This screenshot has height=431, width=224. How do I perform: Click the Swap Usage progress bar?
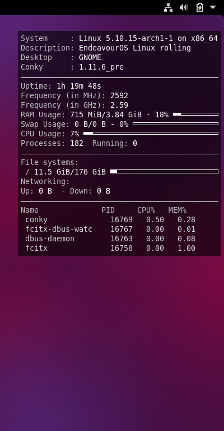(175, 123)
